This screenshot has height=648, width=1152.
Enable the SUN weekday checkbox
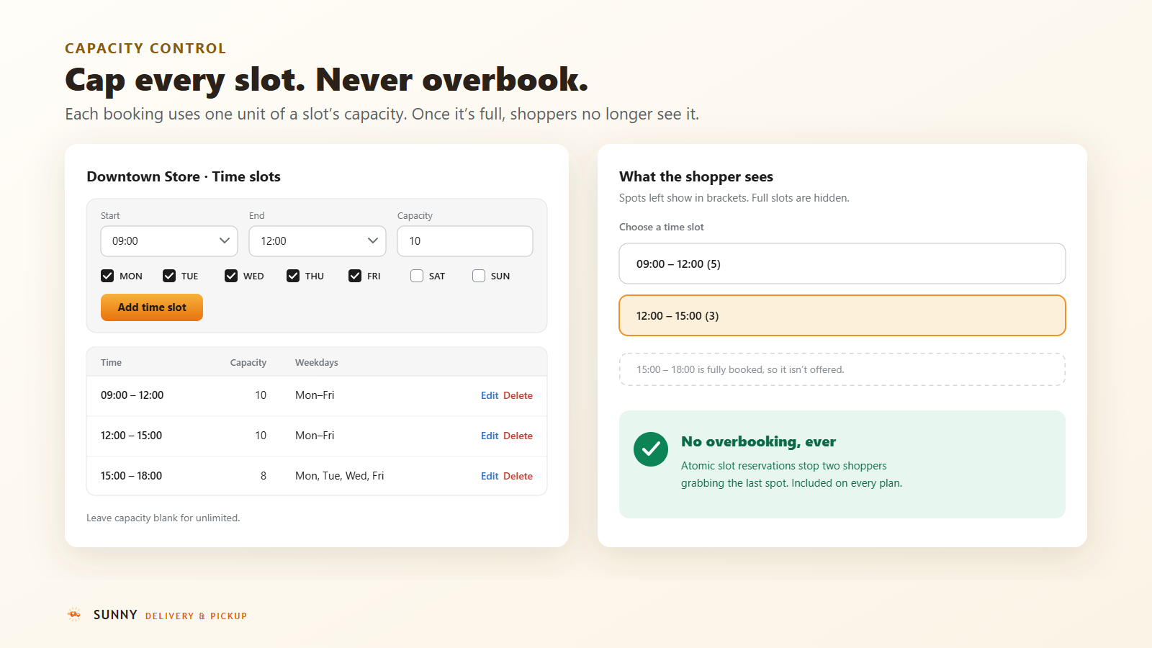tap(479, 276)
